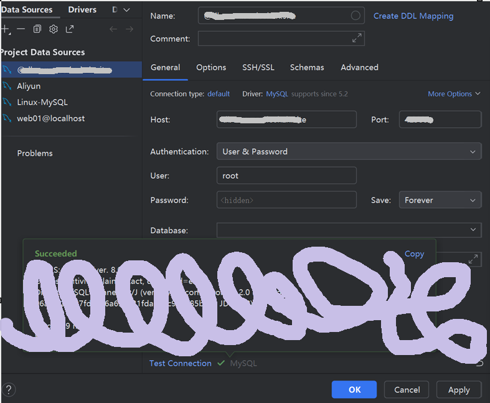The width and height of the screenshot is (490, 403).
Task: Open hidden tabs chevron dropdown
Action: click(x=126, y=10)
